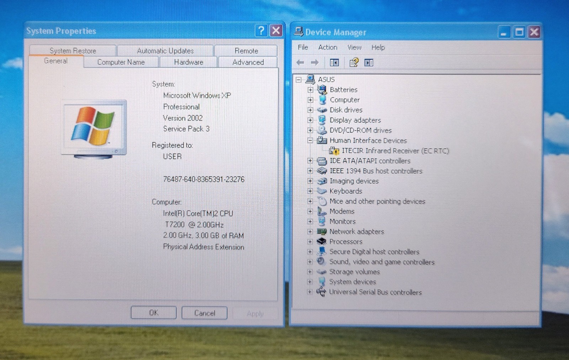Switch to the Advanced tab

point(248,62)
